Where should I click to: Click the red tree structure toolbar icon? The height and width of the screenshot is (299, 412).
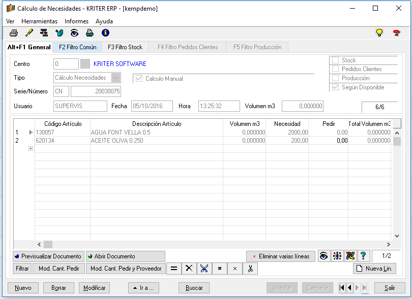click(x=44, y=33)
